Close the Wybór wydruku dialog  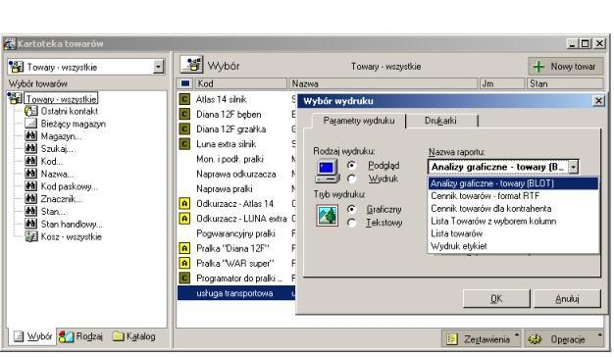pyautogui.click(x=598, y=101)
